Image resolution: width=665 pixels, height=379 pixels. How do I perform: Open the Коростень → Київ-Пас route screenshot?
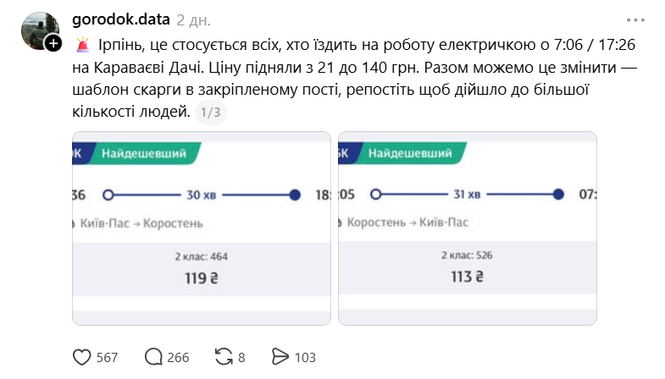[x=468, y=228]
